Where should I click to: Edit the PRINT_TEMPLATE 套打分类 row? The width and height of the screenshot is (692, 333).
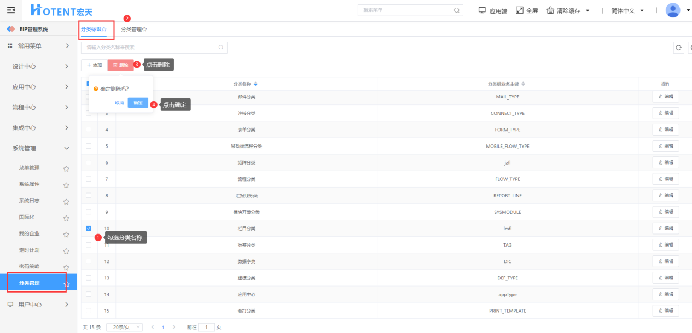(666, 311)
